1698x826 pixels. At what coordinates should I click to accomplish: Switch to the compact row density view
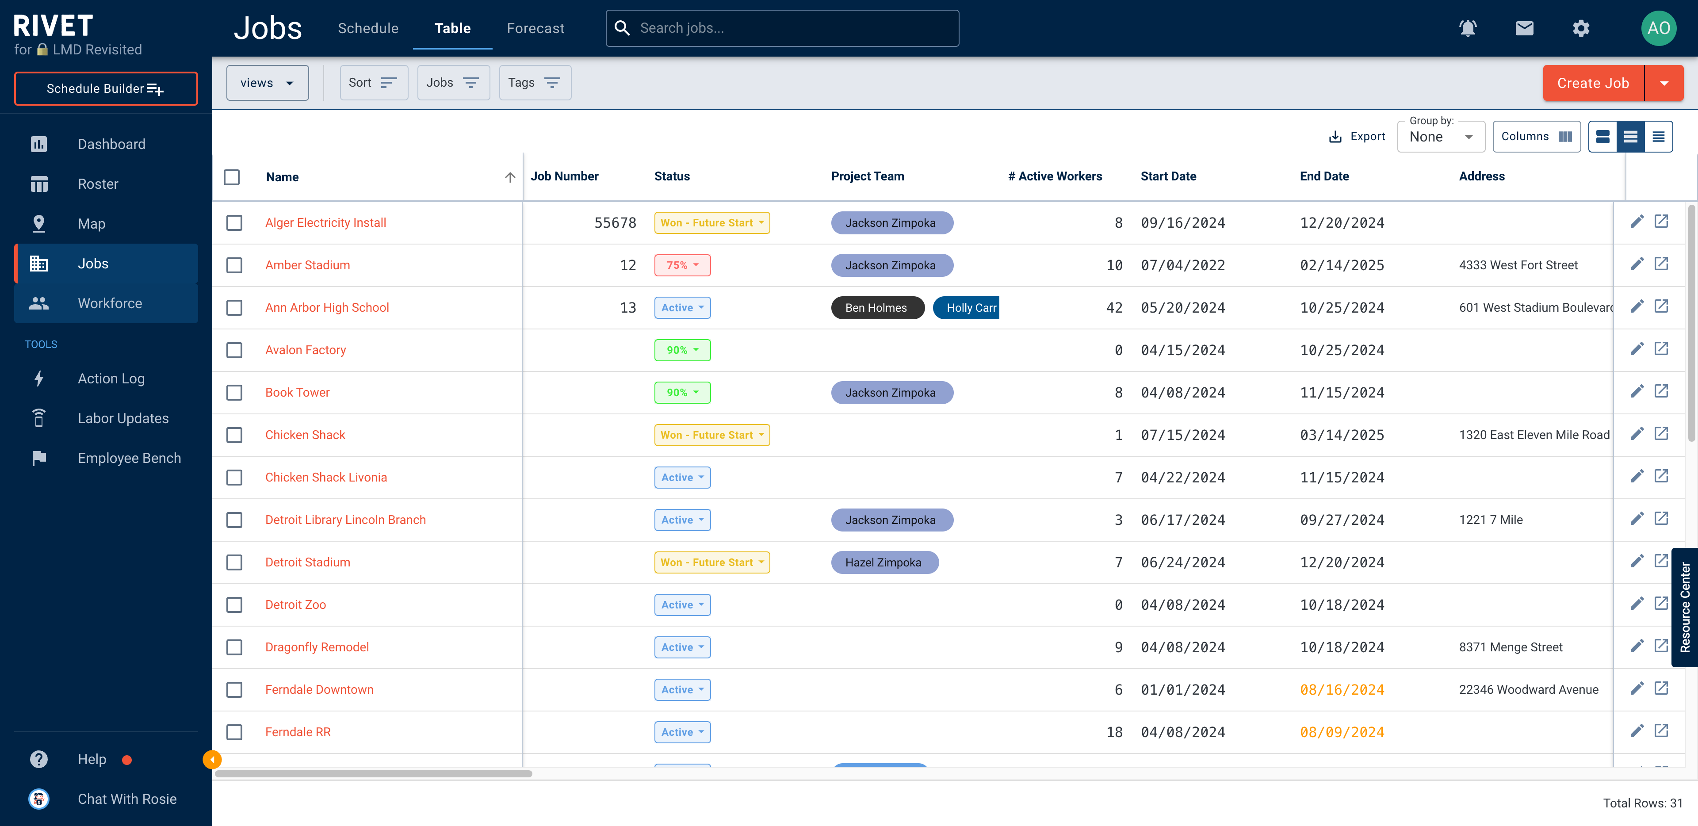pos(1658,137)
